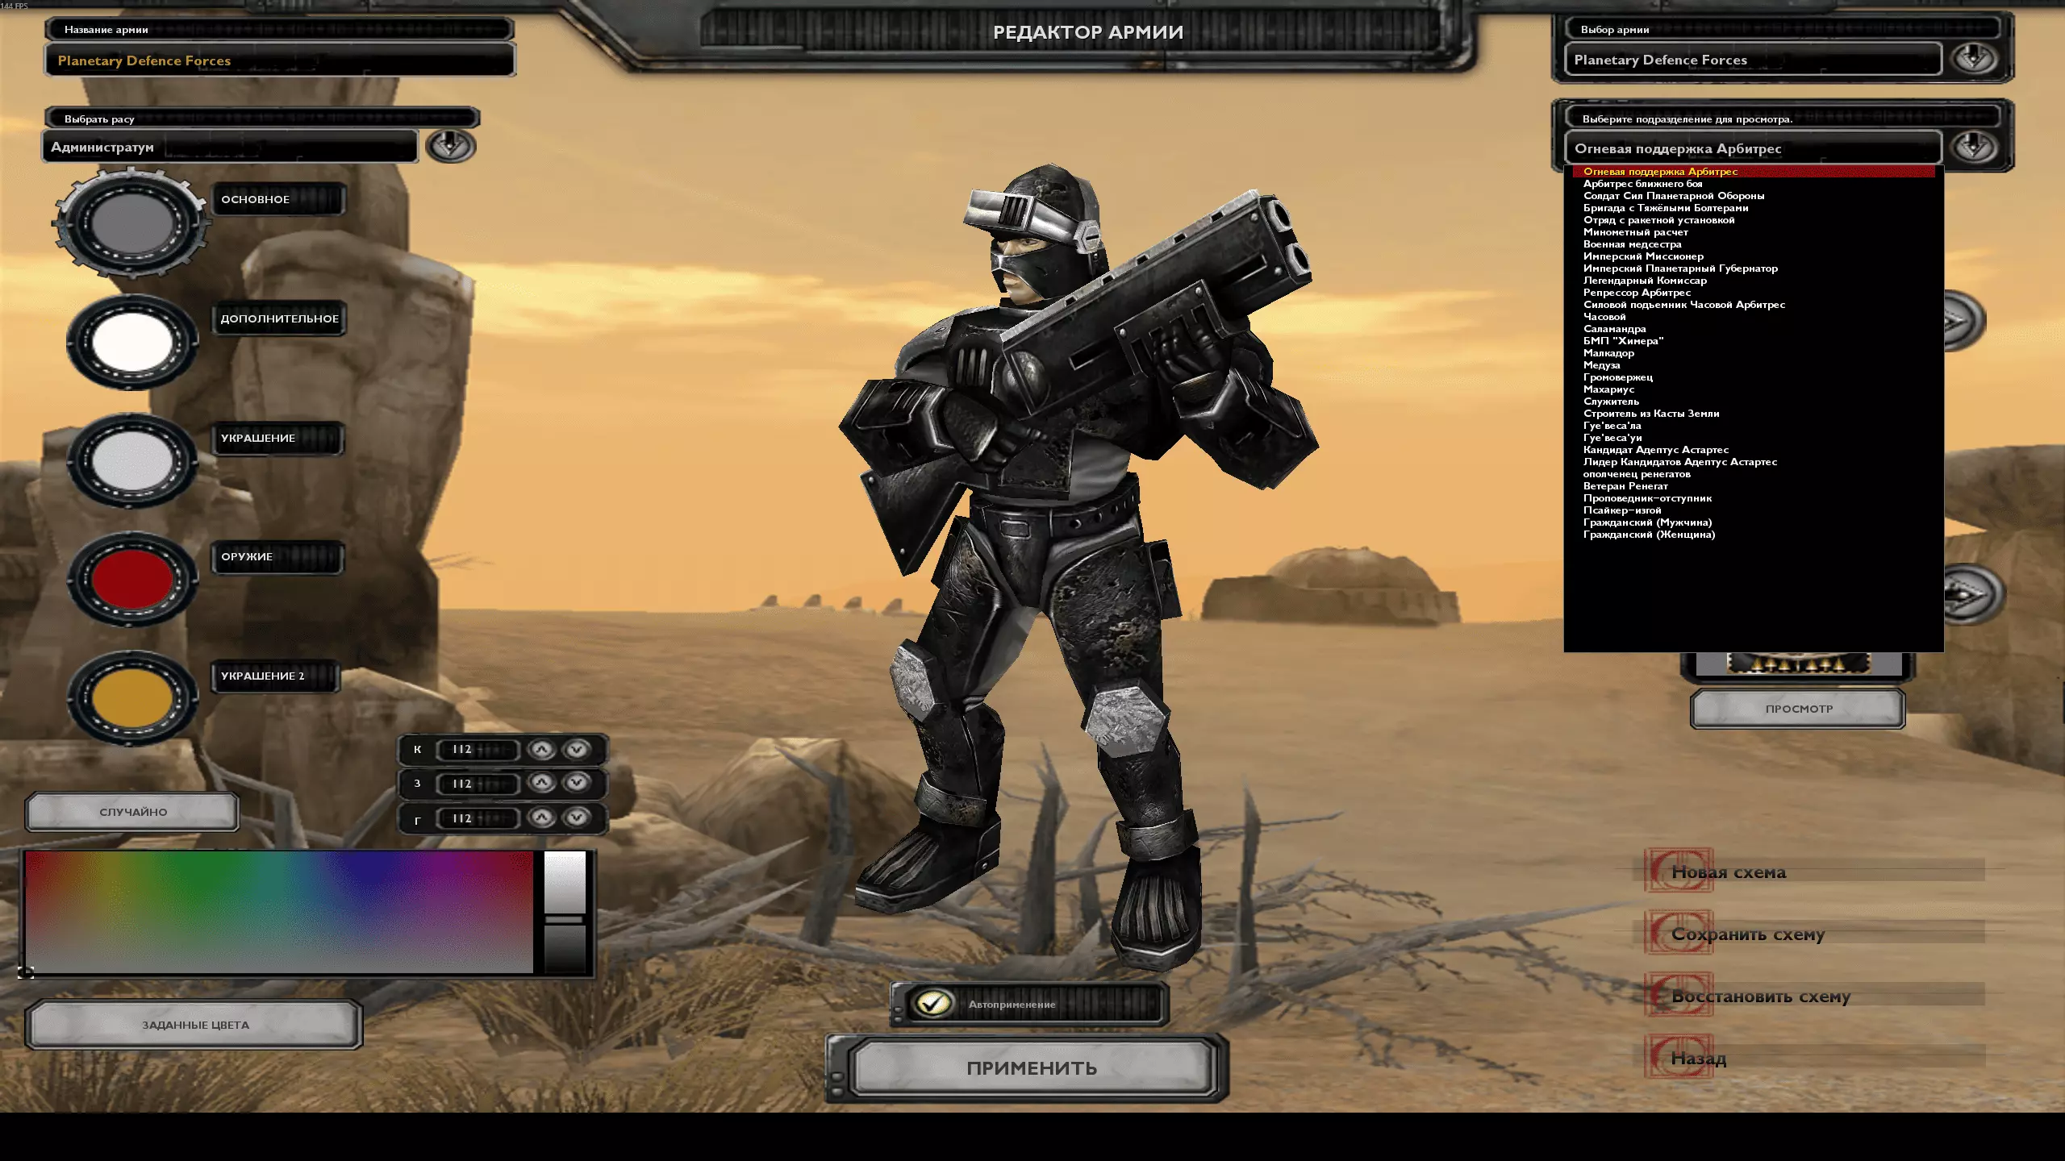Image resolution: width=2065 pixels, height=1161 pixels.
Task: Select the red ОРУЖИЕ color swatch
Action: pos(132,578)
